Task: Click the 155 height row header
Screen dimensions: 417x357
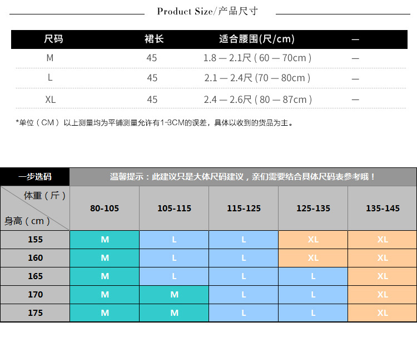Action: pyautogui.click(x=35, y=239)
